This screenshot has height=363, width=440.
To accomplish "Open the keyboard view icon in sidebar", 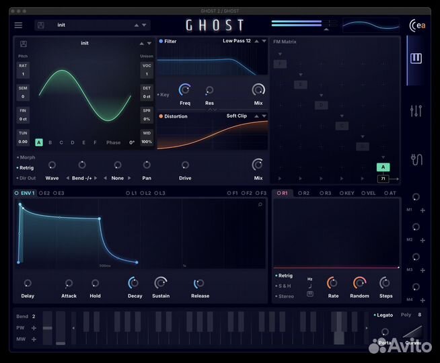I will [x=416, y=58].
